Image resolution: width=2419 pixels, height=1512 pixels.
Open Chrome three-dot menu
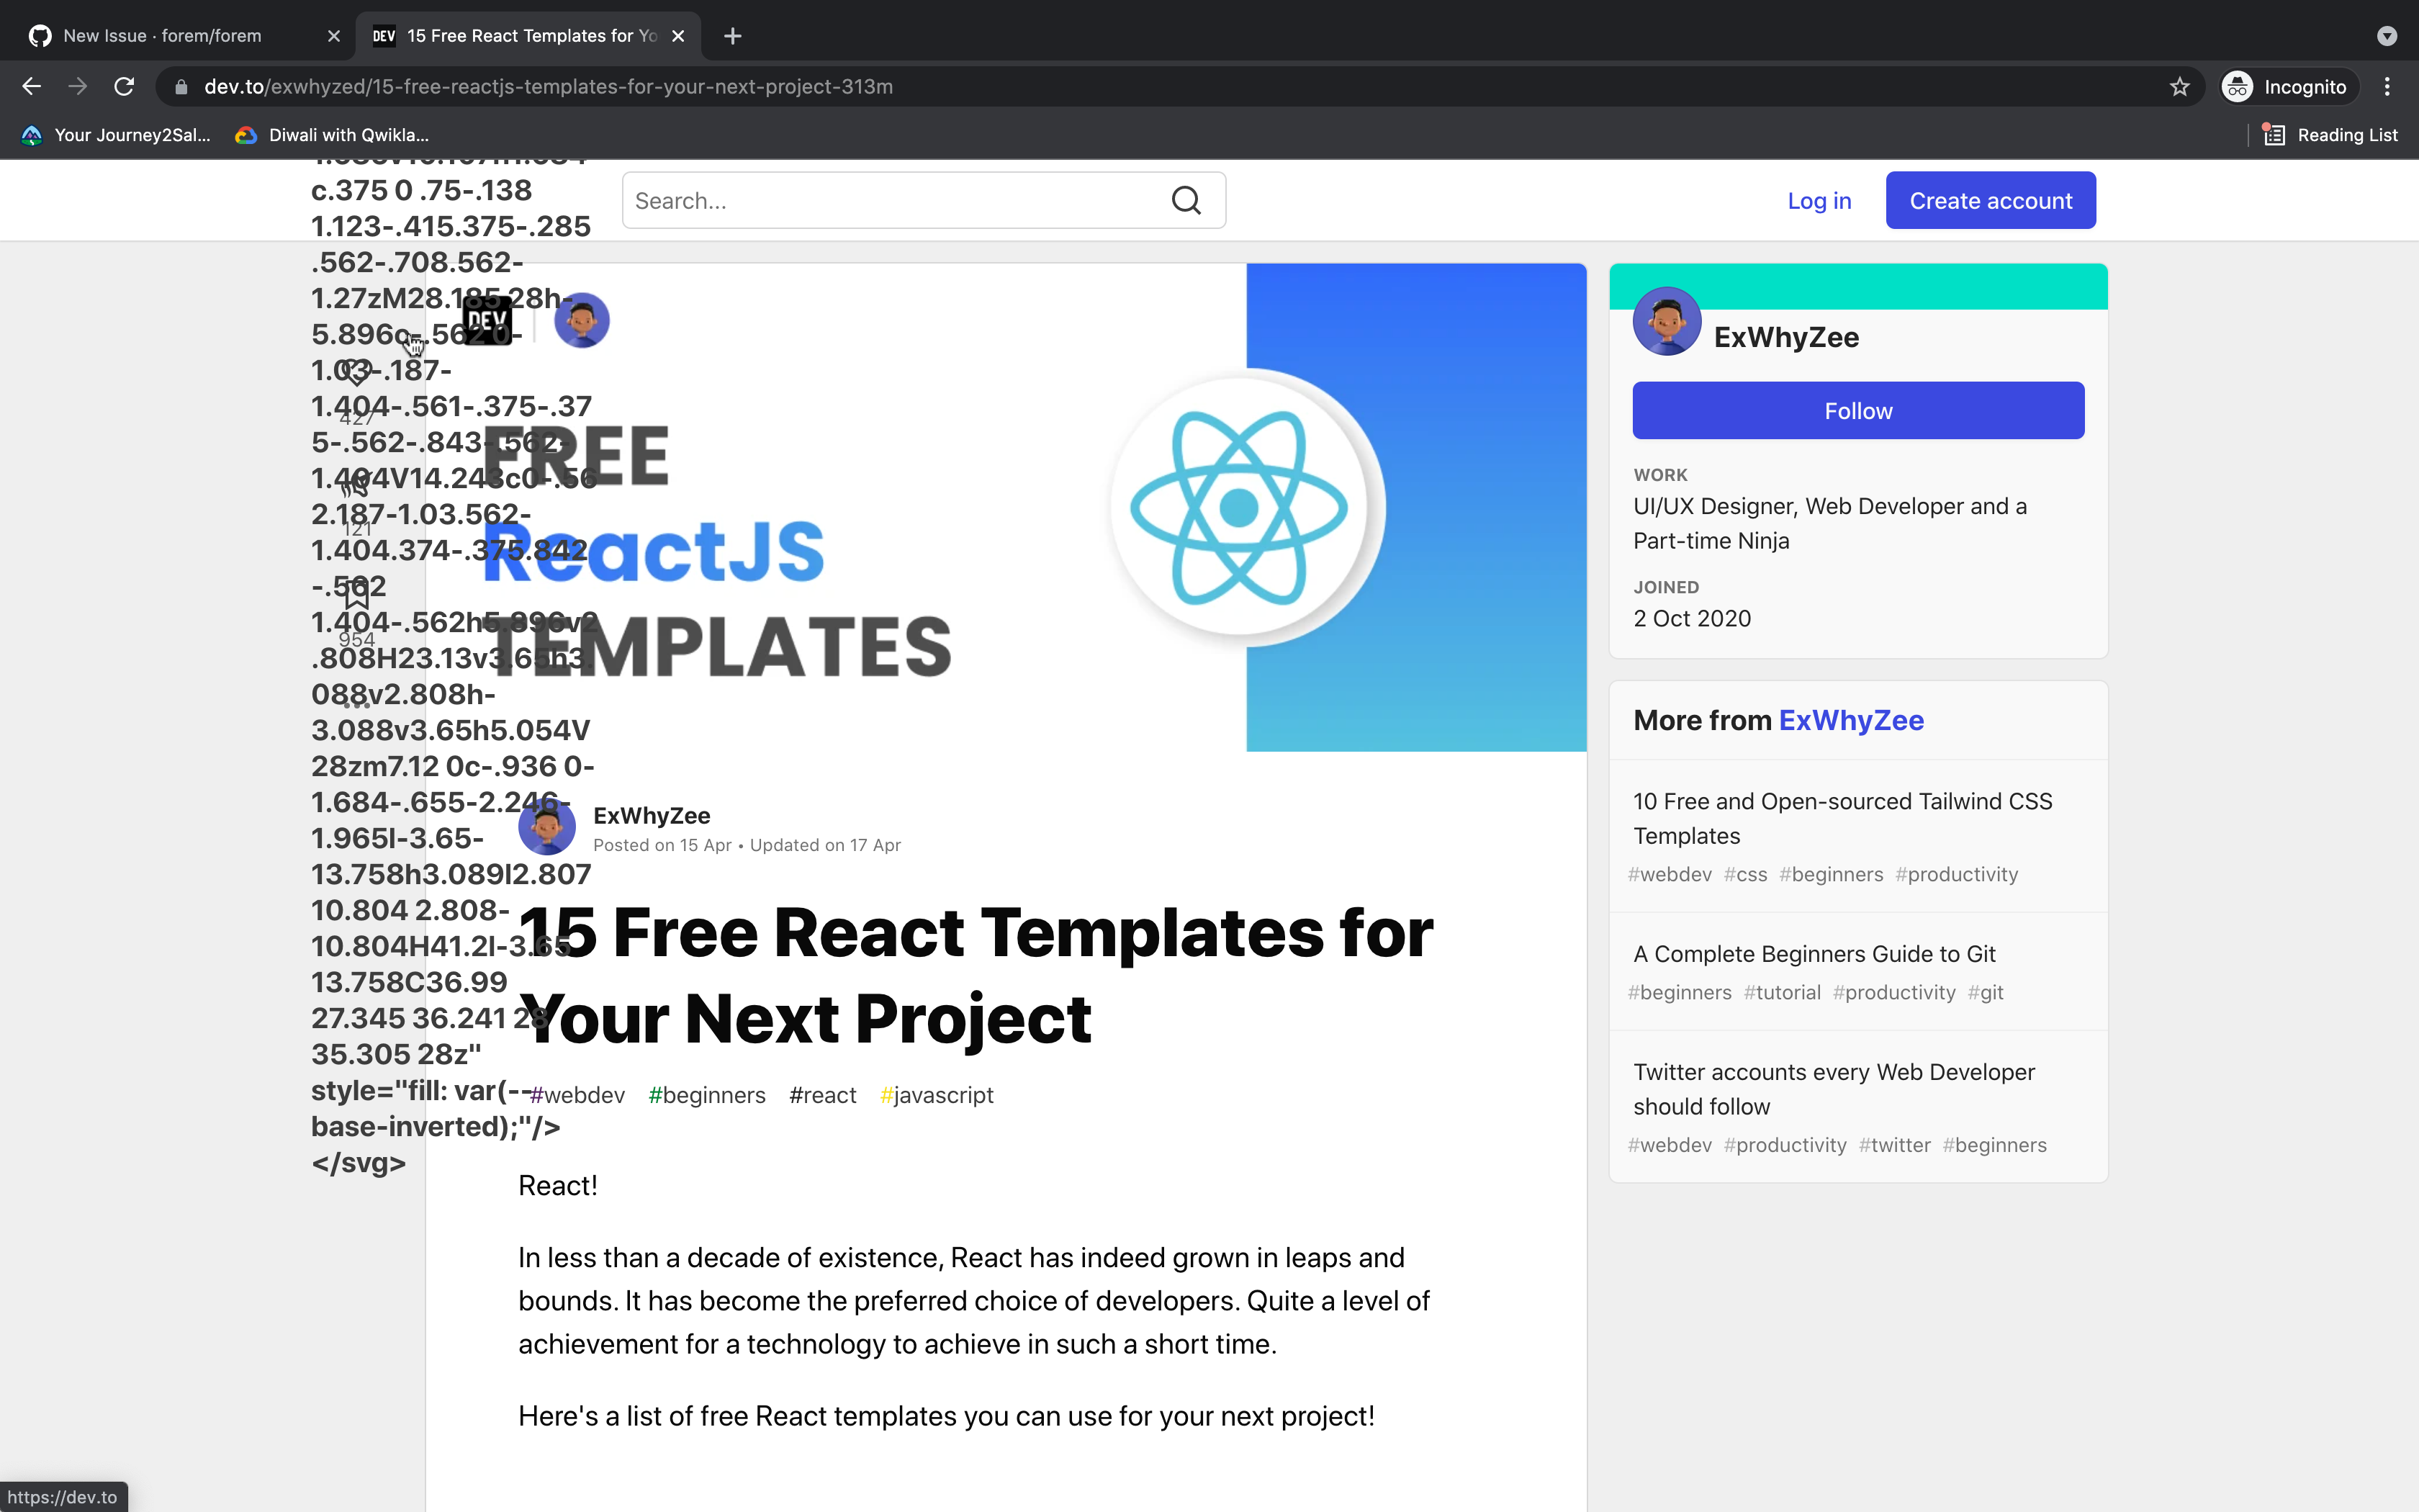click(2387, 87)
